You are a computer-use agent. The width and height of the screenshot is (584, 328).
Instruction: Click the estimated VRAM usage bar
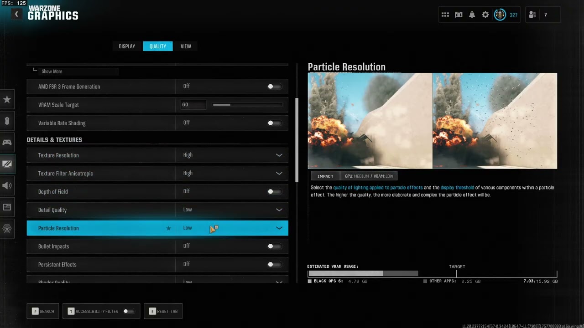point(433,273)
